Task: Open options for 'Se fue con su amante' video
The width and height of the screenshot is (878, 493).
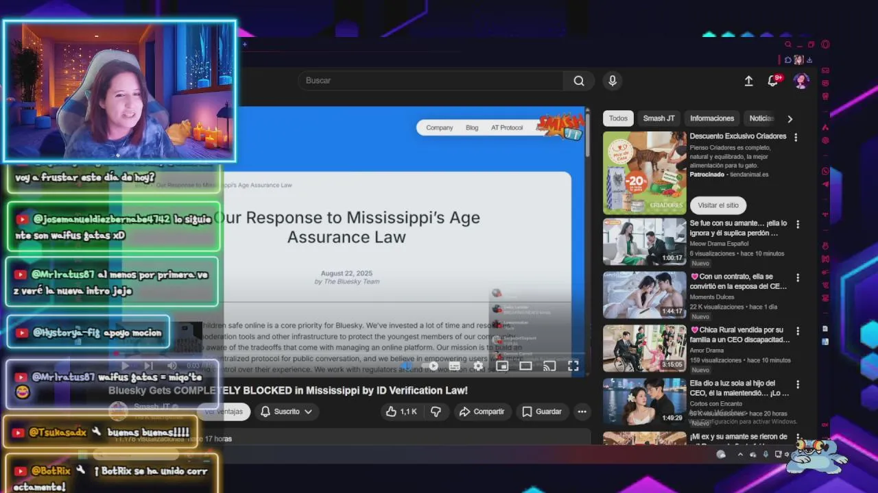Action: (x=797, y=225)
